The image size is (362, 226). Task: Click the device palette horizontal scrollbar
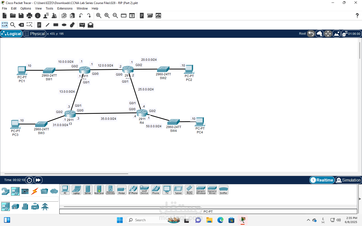[x=133, y=207]
